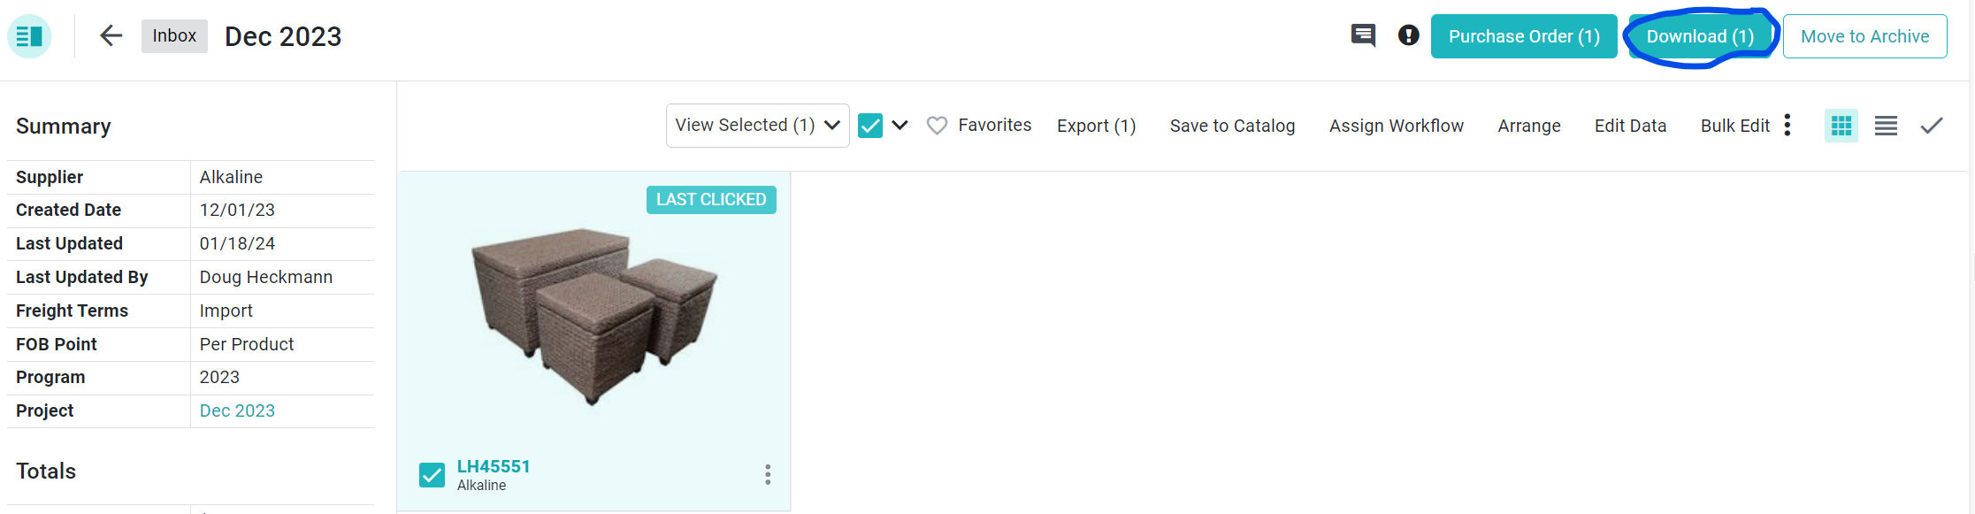Open the wicker storage set thumbnail
Image resolution: width=1975 pixels, height=514 pixels.
click(594, 314)
